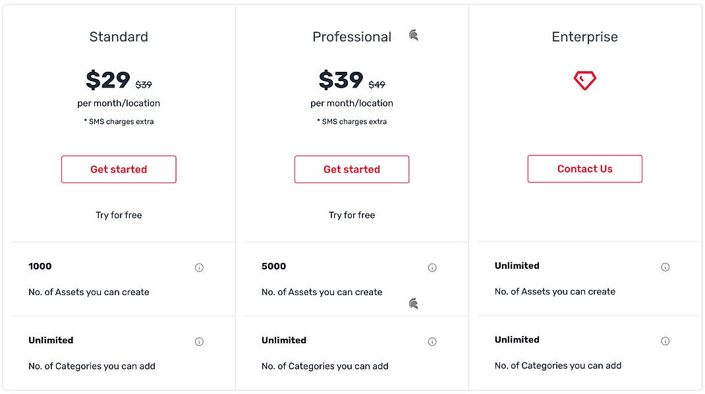Select the Standard plan heading
This screenshot has width=705, height=394.
119,37
